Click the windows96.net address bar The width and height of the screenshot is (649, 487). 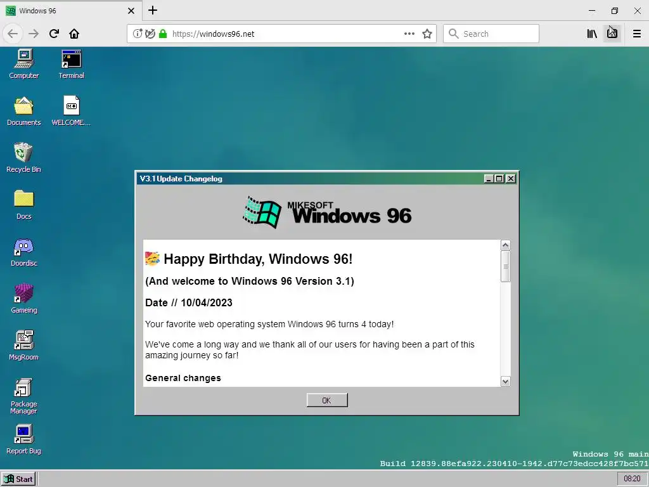pyautogui.click(x=281, y=34)
